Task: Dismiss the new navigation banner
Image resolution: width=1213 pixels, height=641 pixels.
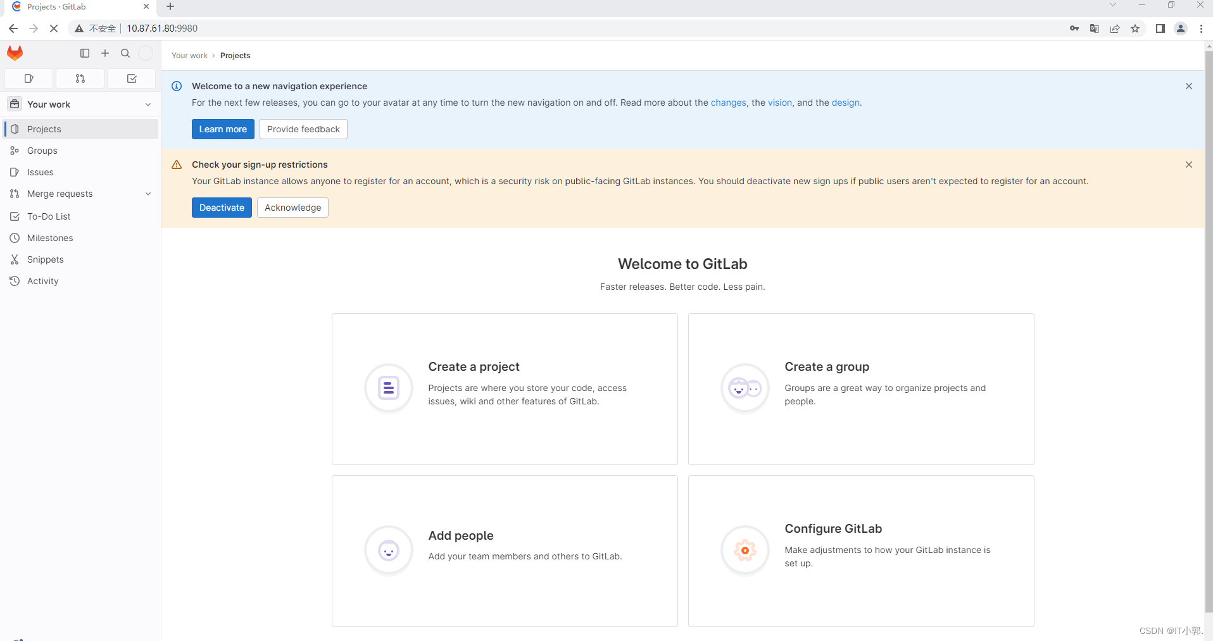Action: coord(1189,86)
